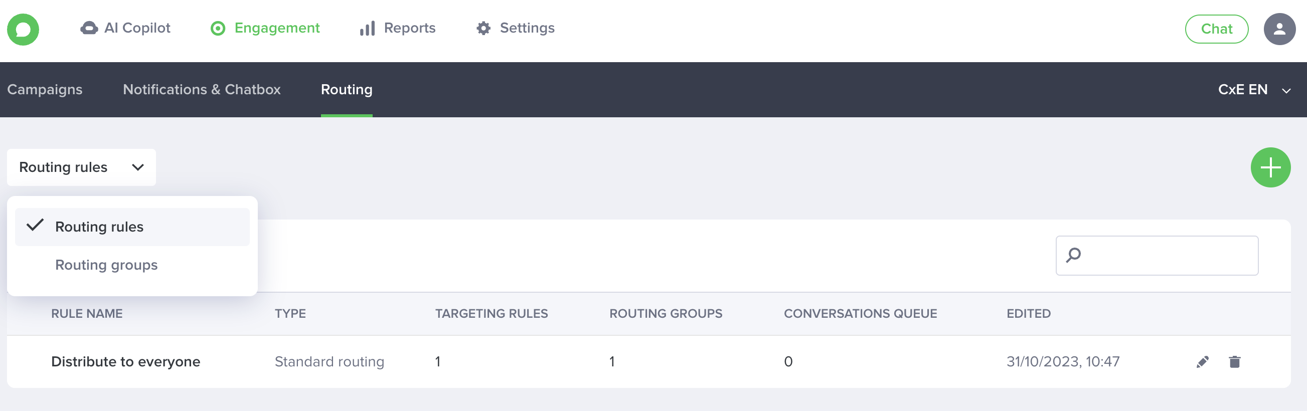Sort by Rule Name column header
This screenshot has width=1307, height=411.
pos(87,314)
